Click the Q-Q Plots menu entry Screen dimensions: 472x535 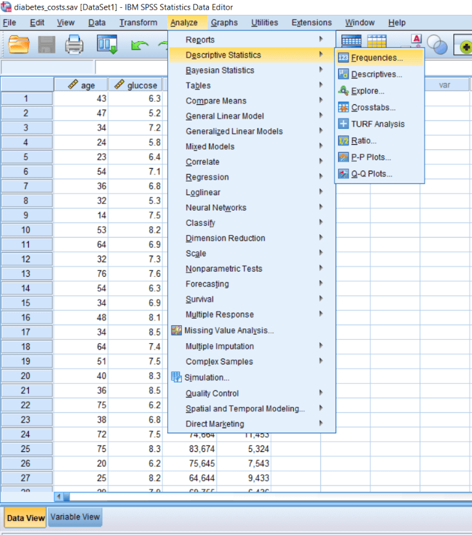(371, 174)
